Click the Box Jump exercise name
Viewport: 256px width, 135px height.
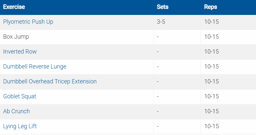coord(16,37)
